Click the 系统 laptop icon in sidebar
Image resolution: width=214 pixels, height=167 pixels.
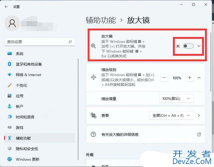10,54
